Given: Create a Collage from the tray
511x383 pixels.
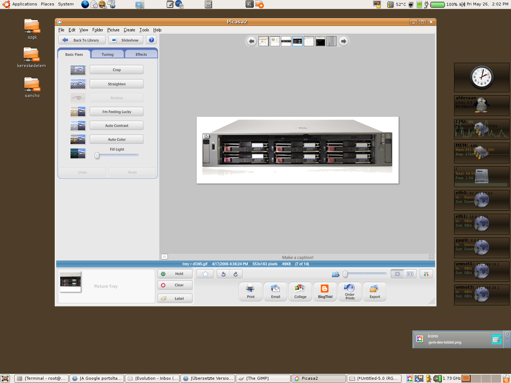Looking at the screenshot, I should point(300,292).
